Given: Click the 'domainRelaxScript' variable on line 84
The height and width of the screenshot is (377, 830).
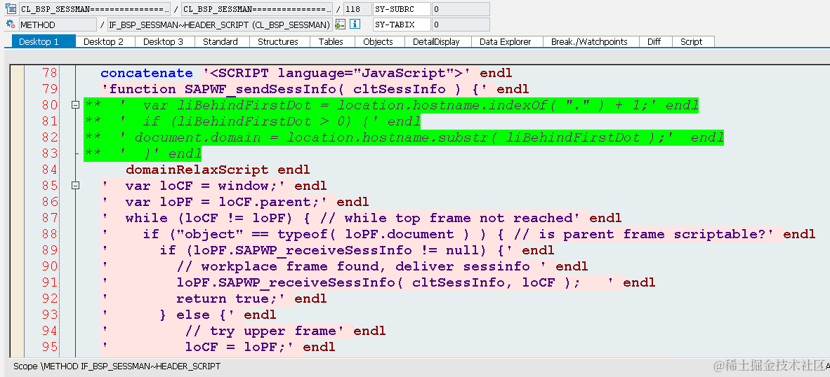Looking at the screenshot, I should tap(197, 170).
